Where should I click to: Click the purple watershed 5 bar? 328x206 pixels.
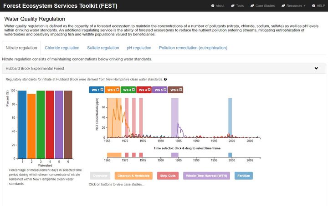(59, 125)
